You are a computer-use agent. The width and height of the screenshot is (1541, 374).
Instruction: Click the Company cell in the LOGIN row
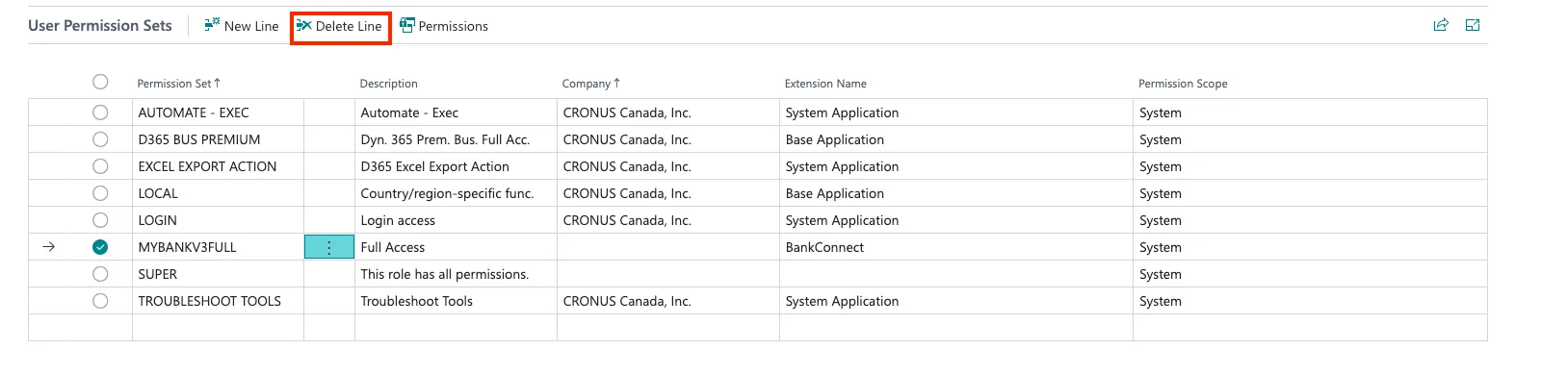click(x=668, y=220)
